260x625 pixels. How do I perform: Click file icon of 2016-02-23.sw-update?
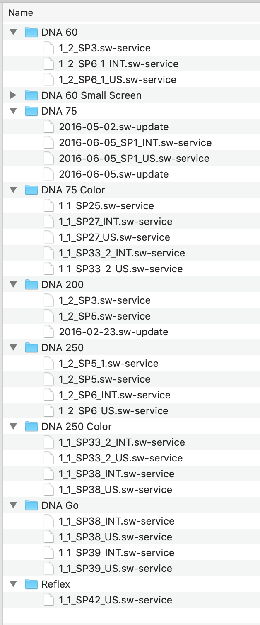click(49, 332)
